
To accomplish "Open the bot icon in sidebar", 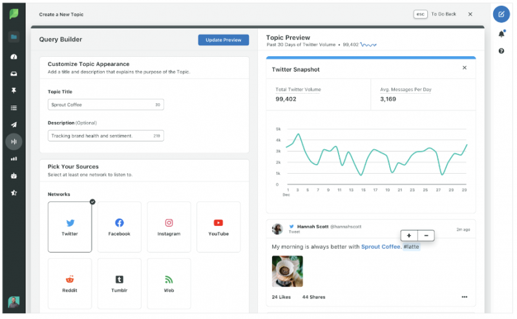I will tap(14, 176).
